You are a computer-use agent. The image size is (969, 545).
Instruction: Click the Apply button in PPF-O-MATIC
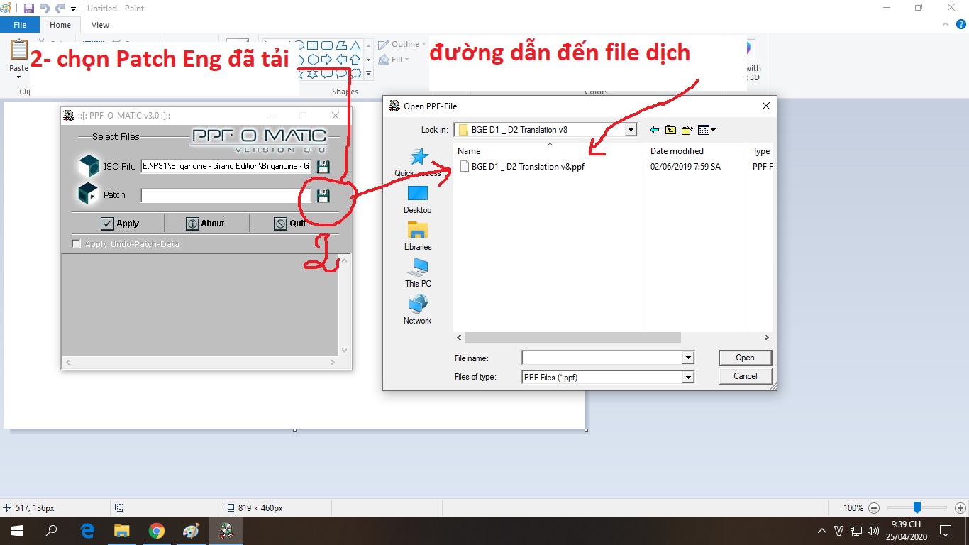(x=119, y=224)
